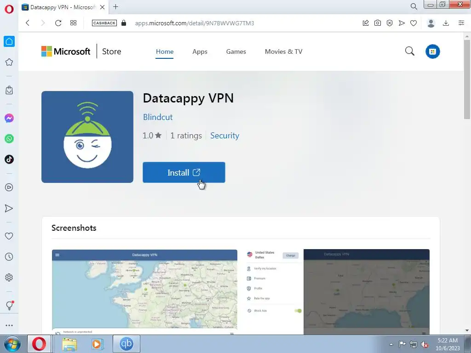Open the Store link in header

coord(111,51)
